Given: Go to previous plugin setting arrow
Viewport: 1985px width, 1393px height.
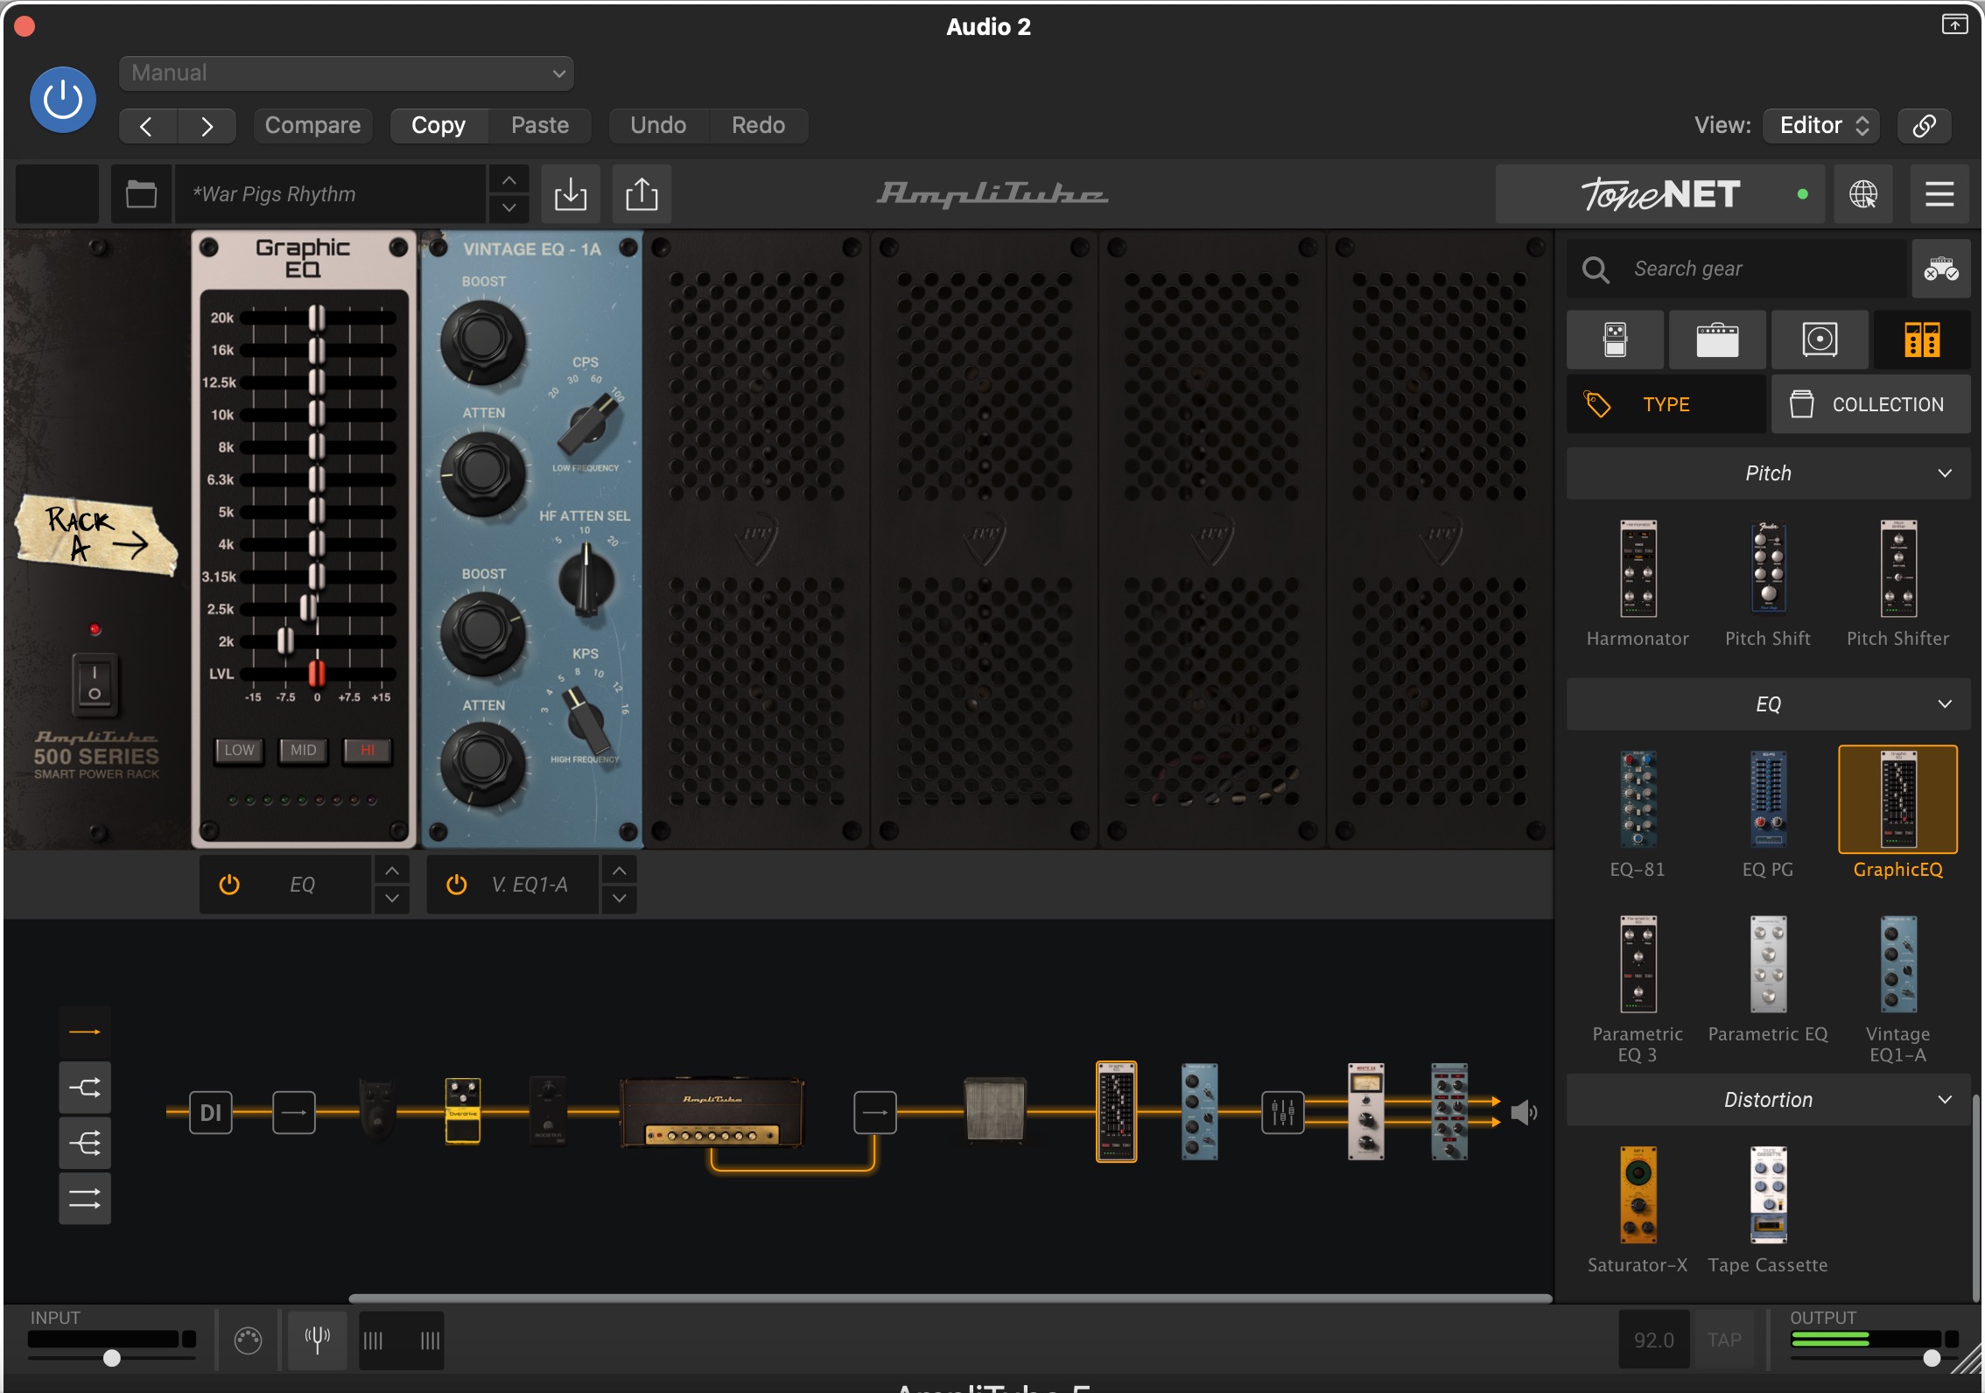Looking at the screenshot, I should tap(147, 126).
